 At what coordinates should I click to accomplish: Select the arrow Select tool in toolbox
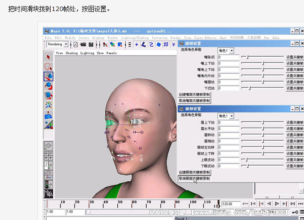click(48, 57)
